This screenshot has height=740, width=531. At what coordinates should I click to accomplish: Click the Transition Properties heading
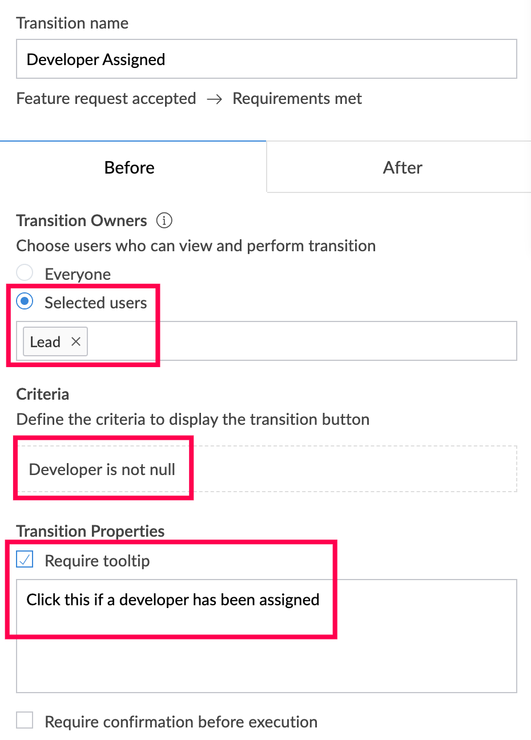coord(91,531)
